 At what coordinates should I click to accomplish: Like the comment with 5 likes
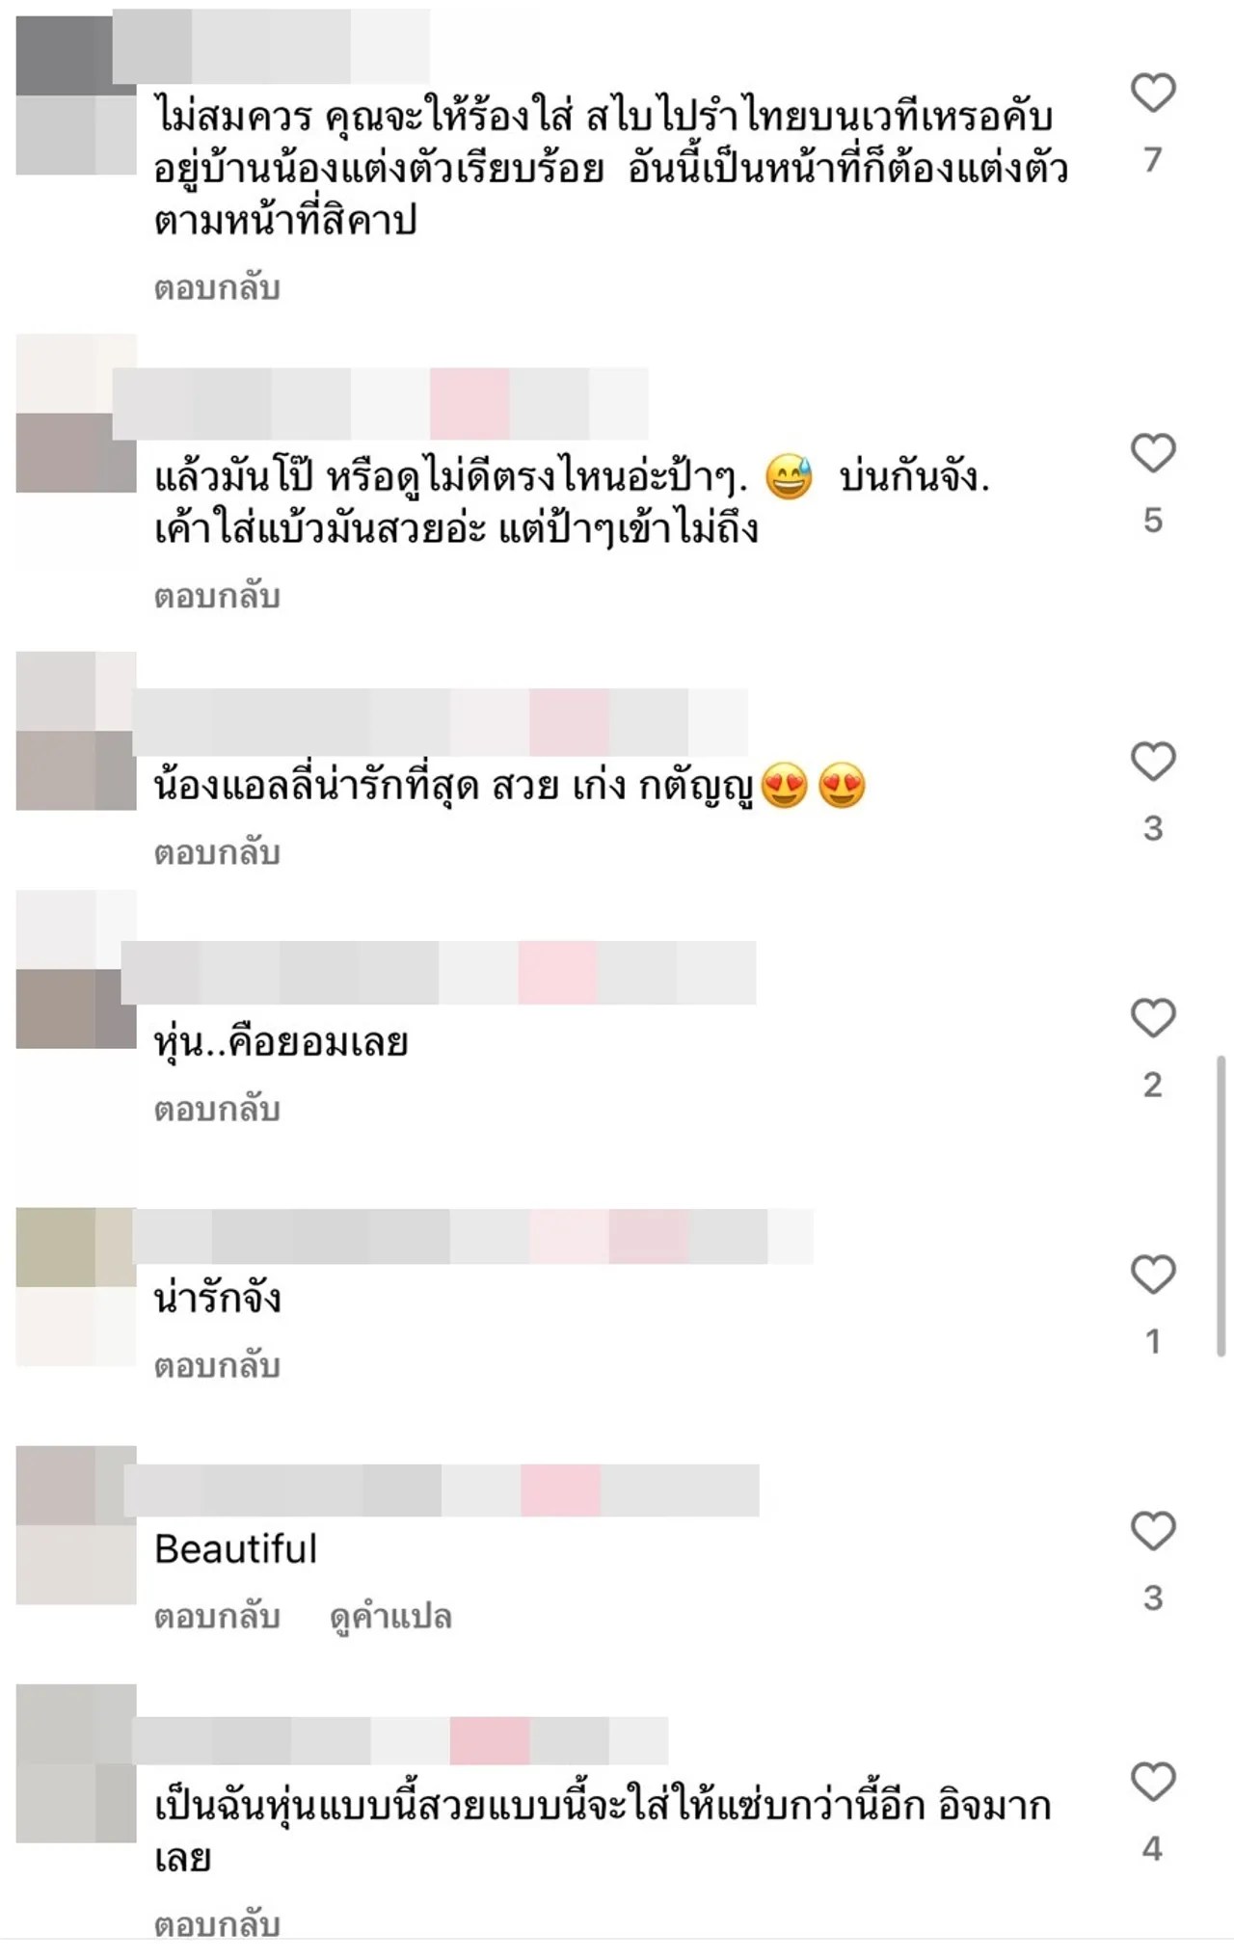pos(1153,453)
